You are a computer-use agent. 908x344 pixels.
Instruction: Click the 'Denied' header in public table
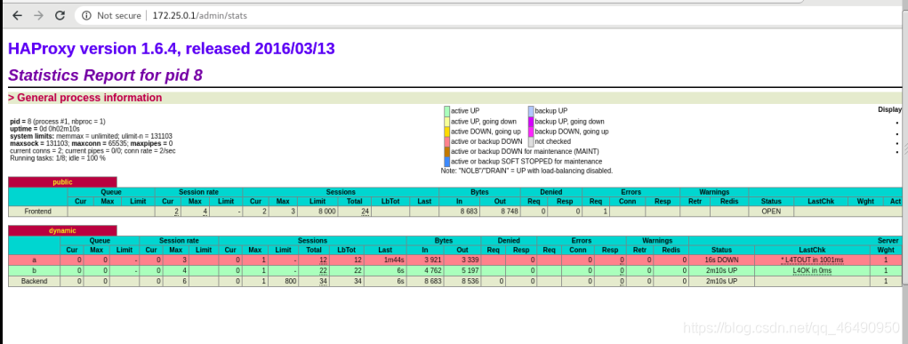[x=550, y=192]
